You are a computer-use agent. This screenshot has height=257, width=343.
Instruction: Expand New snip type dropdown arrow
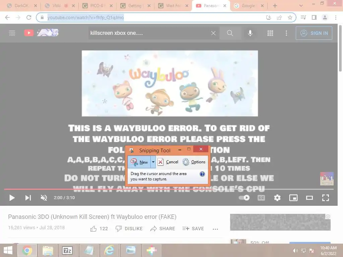pos(153,162)
